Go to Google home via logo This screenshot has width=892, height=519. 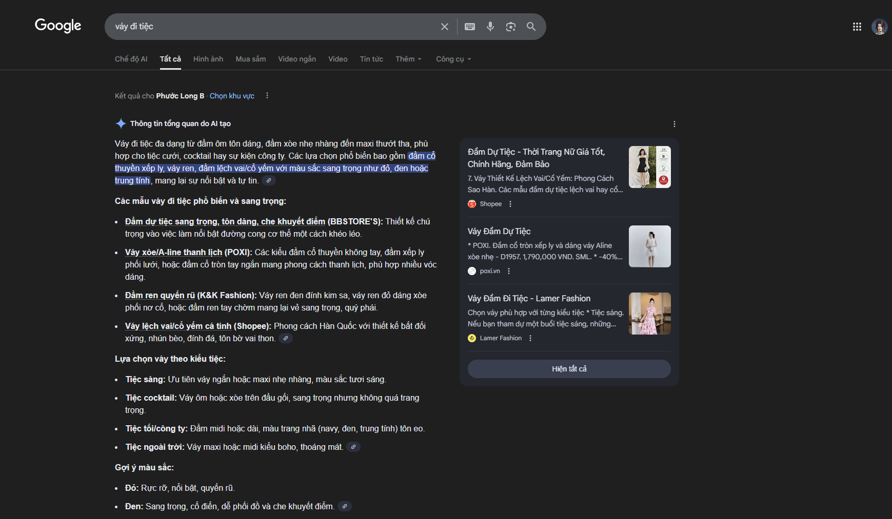pyautogui.click(x=58, y=26)
